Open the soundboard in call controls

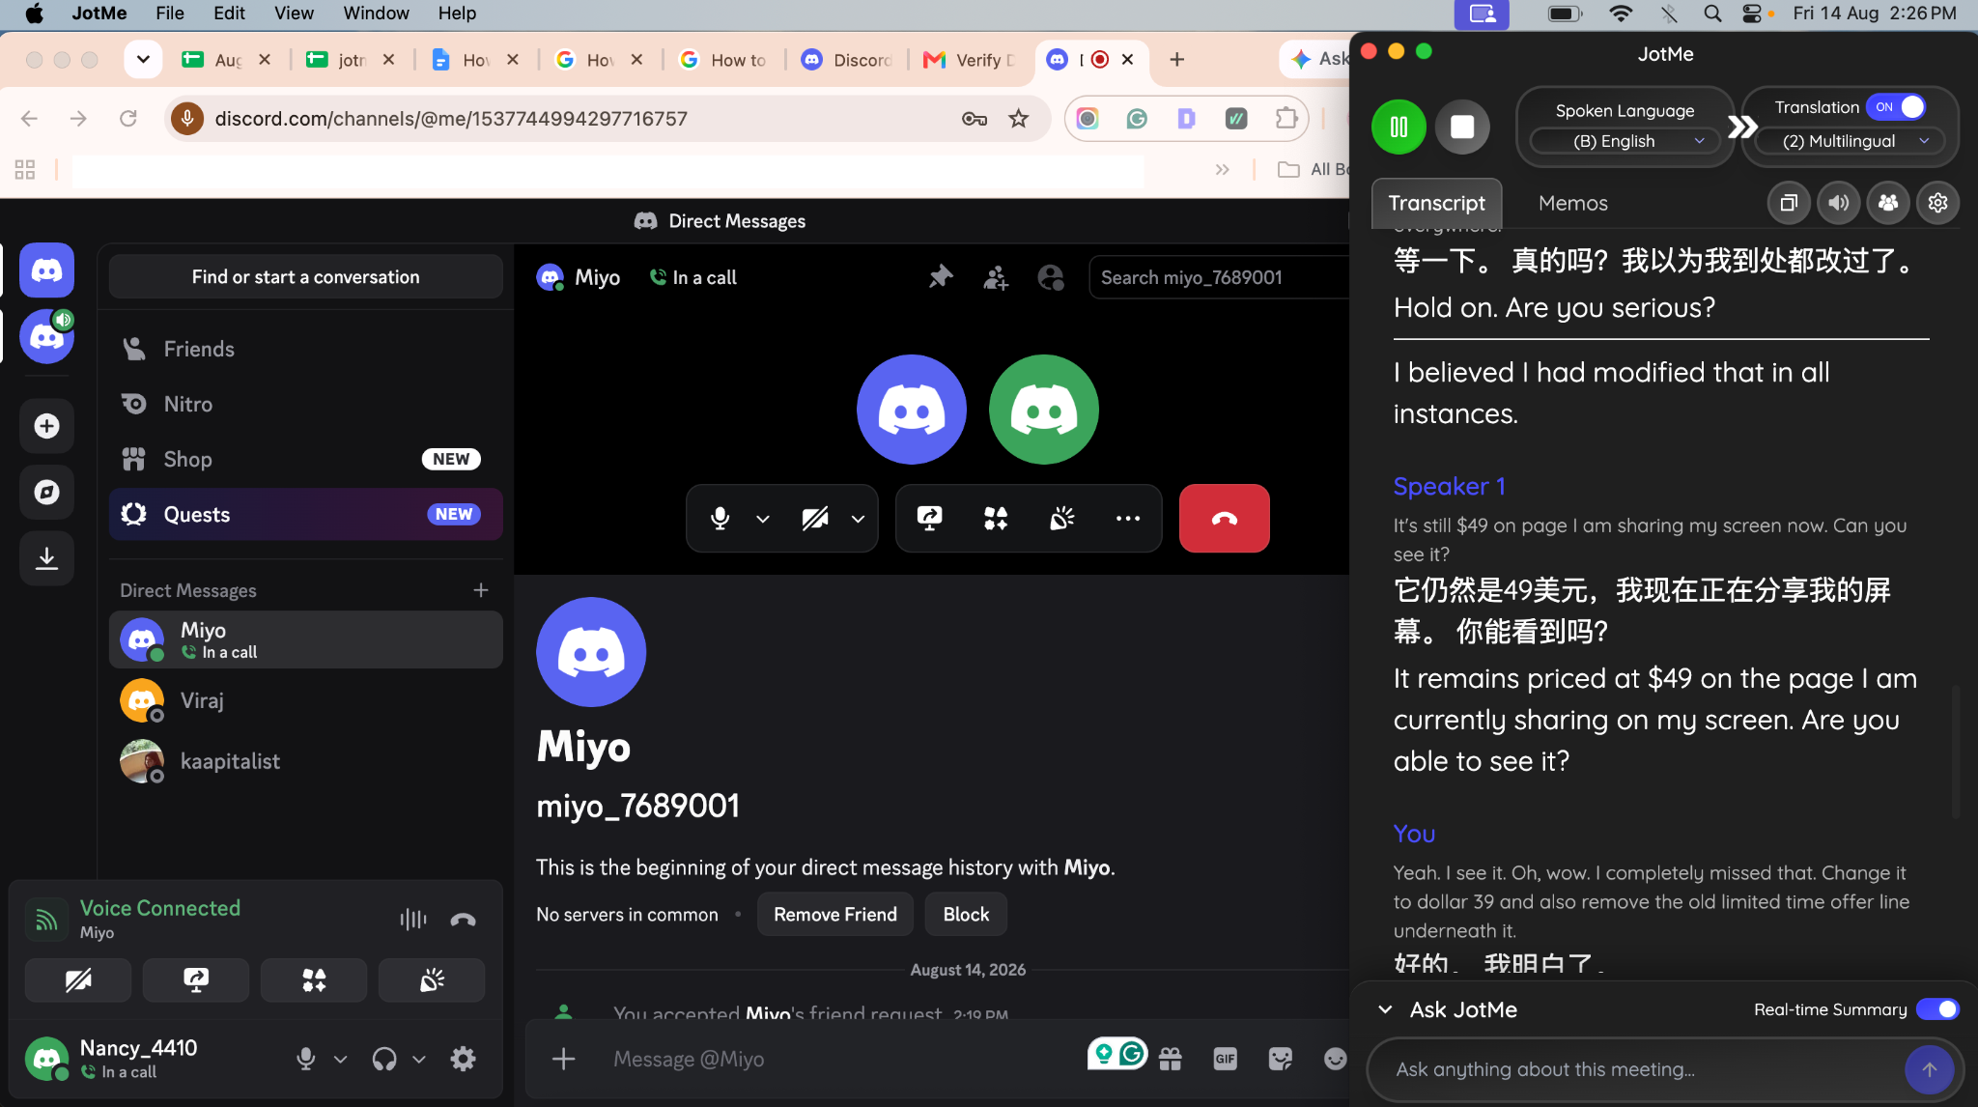1061,519
